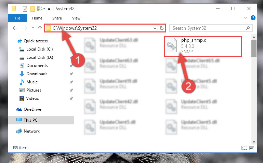Open the address bar history dropdown
Image resolution: width=263 pixels, height=163 pixels.
tap(155, 28)
